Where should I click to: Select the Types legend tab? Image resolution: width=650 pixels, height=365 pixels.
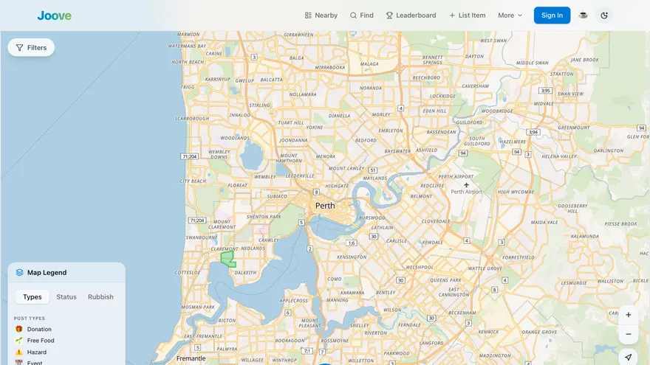pyautogui.click(x=32, y=296)
